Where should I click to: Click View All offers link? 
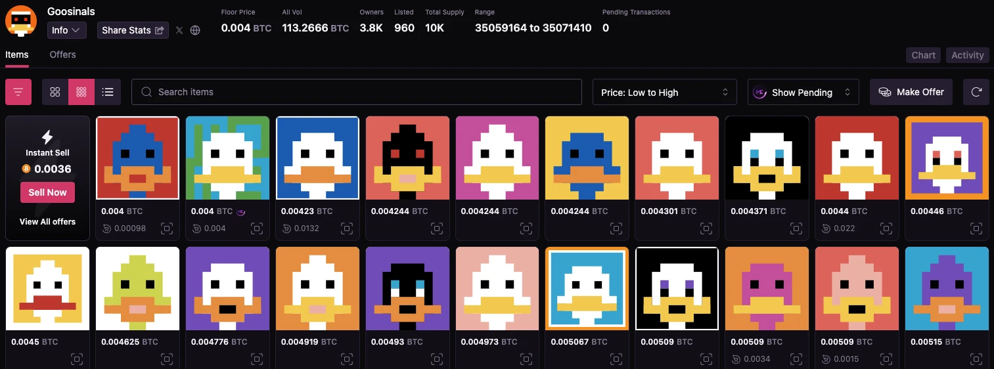click(x=47, y=221)
